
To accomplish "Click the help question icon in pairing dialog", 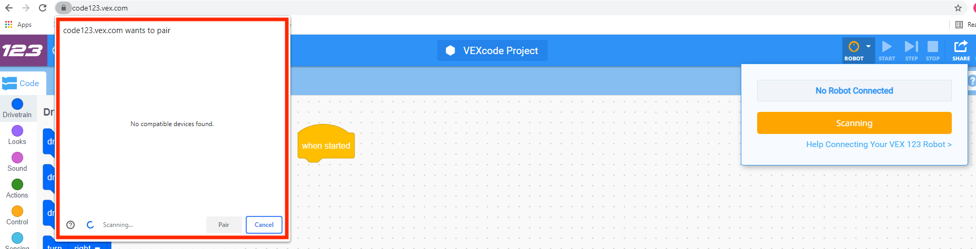I will [x=71, y=225].
